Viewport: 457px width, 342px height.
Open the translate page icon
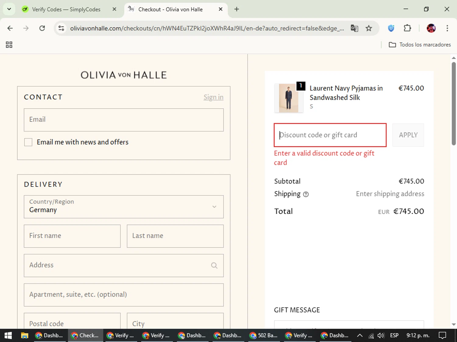click(354, 28)
